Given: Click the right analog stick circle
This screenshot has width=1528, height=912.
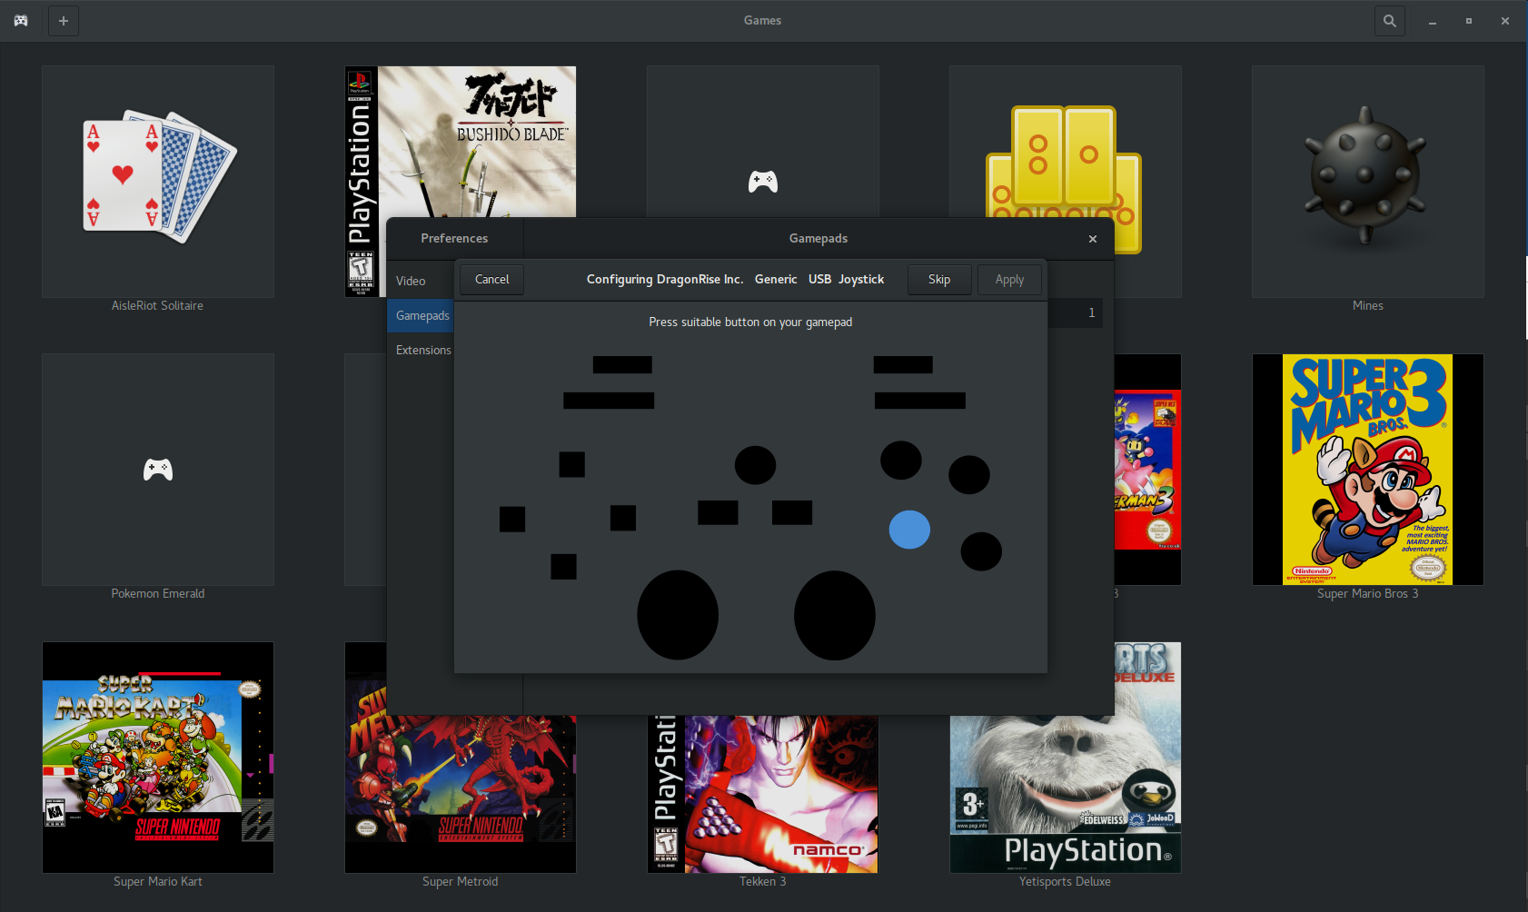Looking at the screenshot, I should [835, 615].
